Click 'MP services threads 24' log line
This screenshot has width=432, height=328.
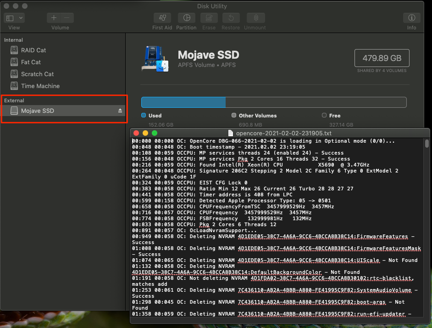[x=238, y=153]
